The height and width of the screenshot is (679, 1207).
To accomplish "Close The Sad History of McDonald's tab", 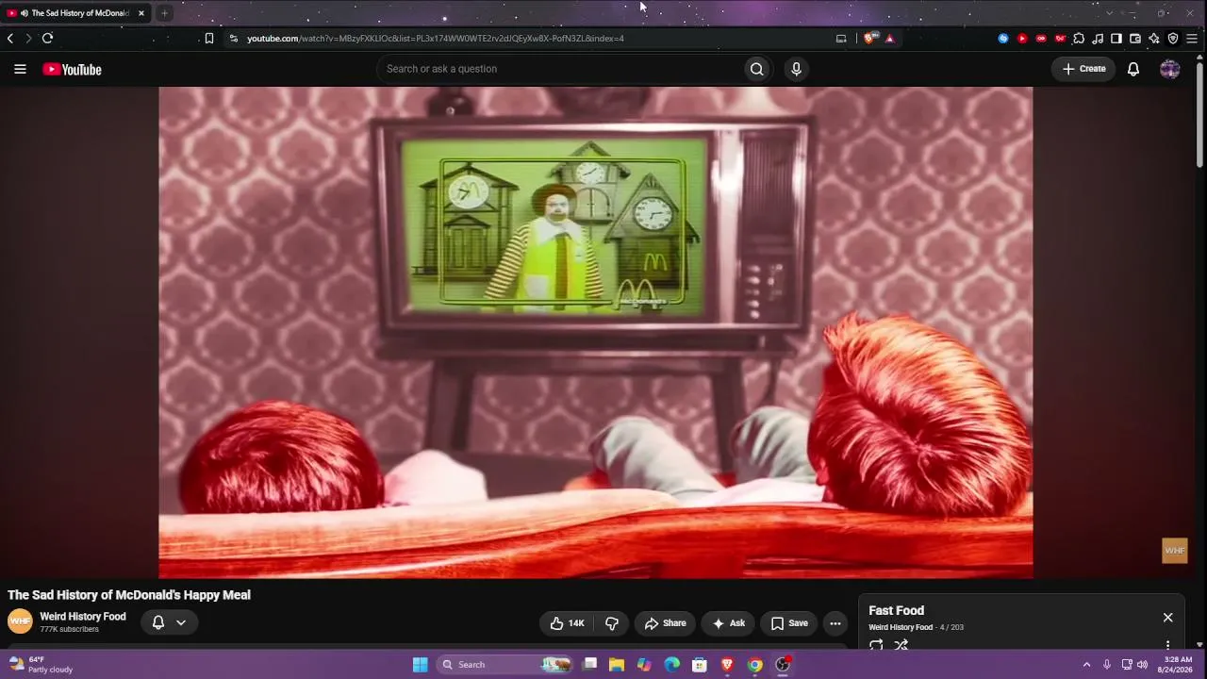I will 141,13.
